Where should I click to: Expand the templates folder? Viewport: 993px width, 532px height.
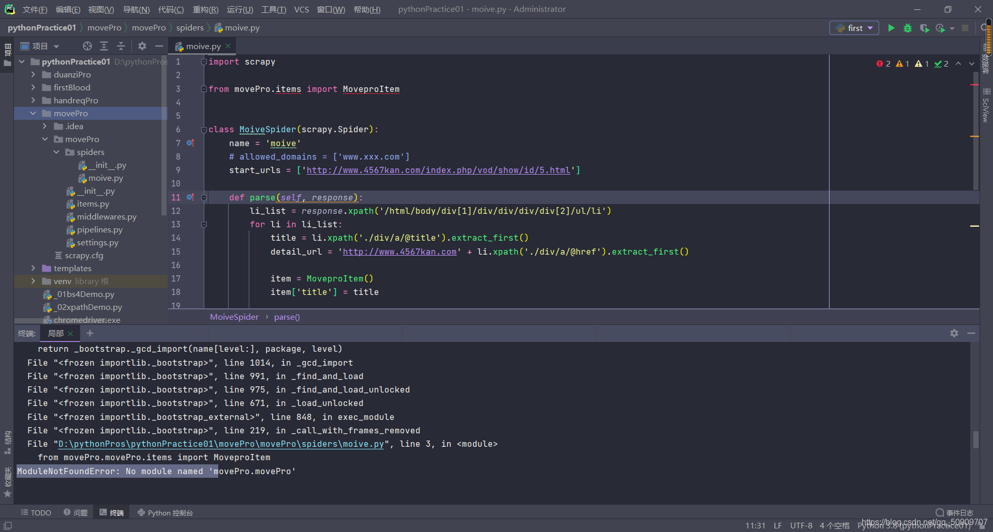pos(33,268)
